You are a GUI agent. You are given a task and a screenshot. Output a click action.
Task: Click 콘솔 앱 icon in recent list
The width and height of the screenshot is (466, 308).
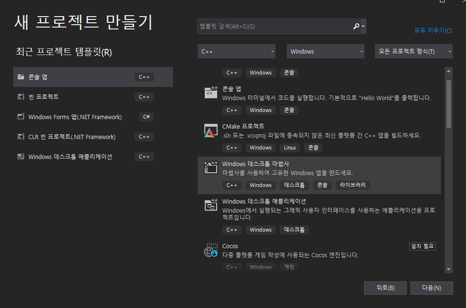coord(21,77)
